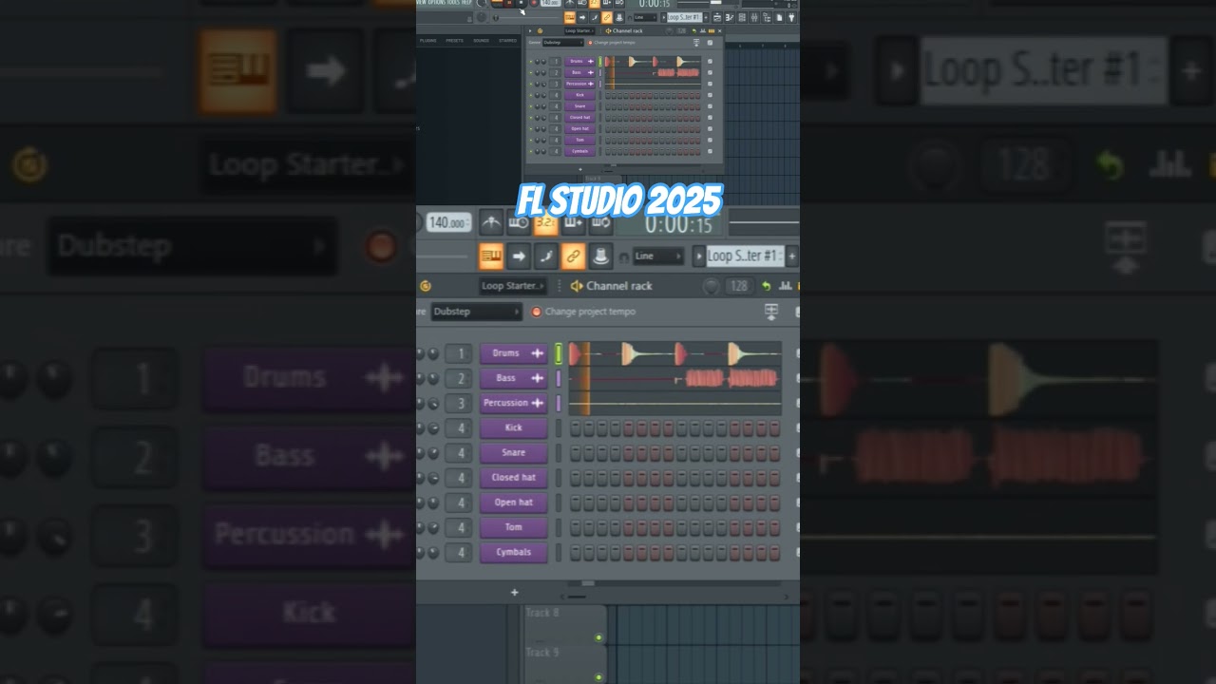
Task: Click the cross icon on enlarged Percussion button
Action: click(x=537, y=403)
